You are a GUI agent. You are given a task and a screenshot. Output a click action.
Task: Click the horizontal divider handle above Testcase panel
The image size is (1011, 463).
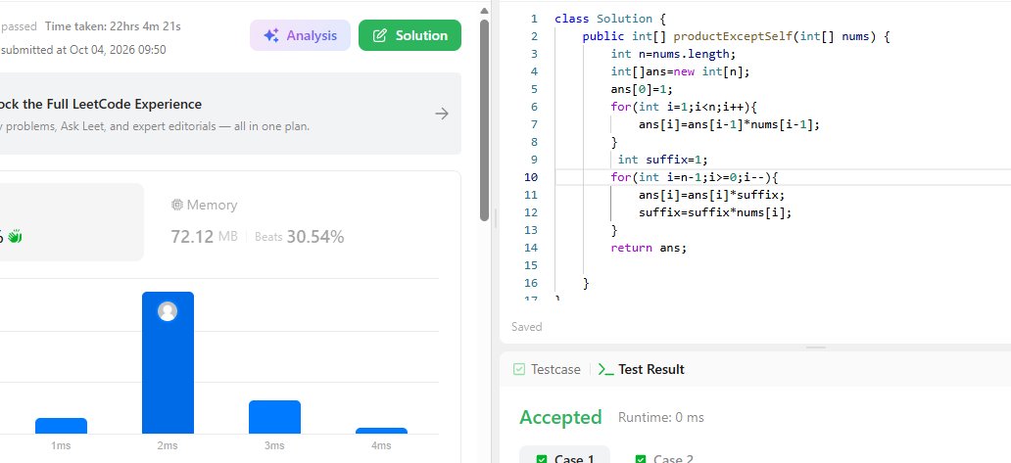tap(816, 347)
